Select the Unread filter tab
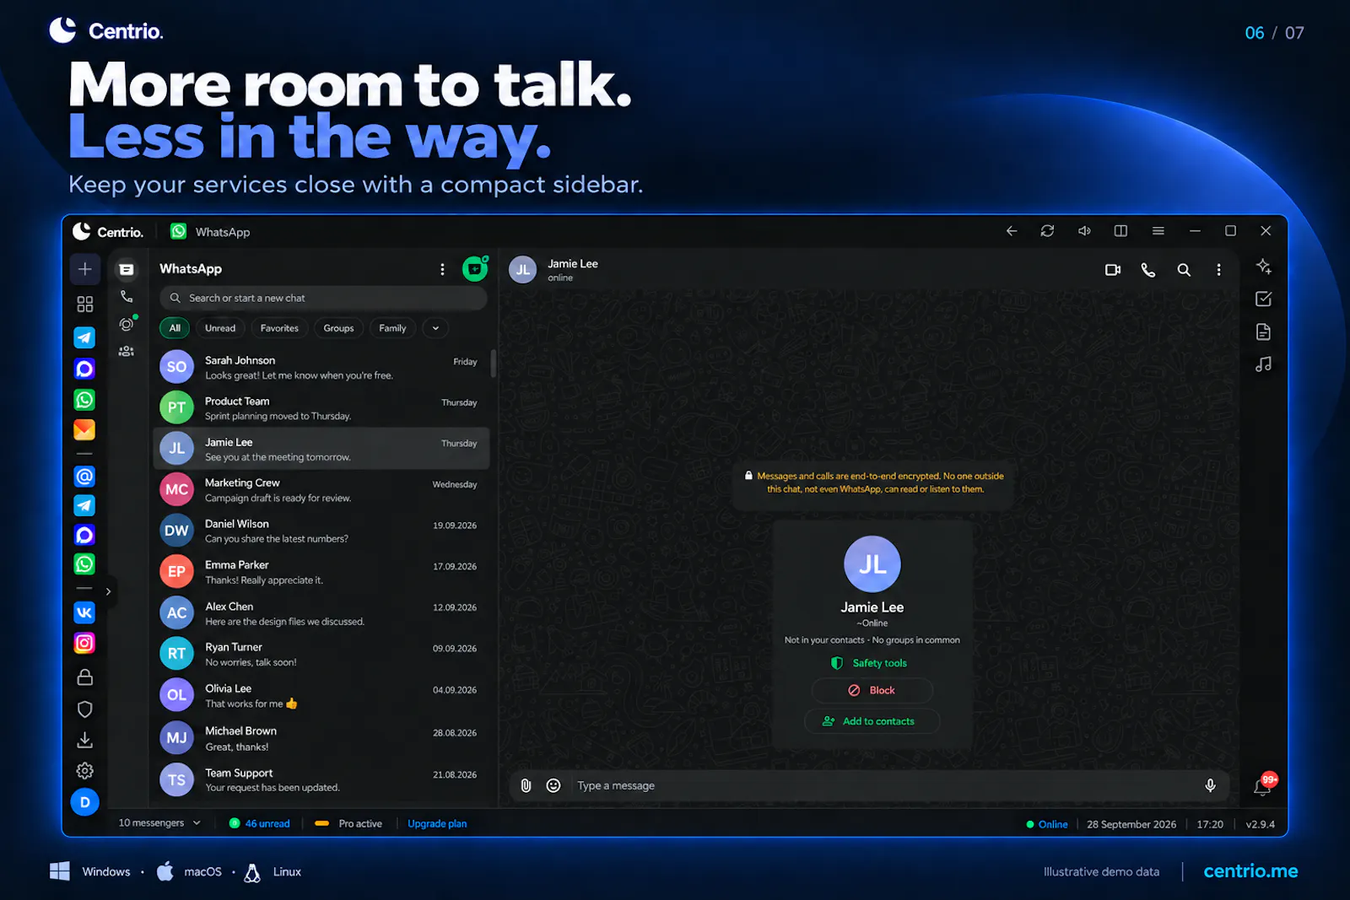This screenshot has height=900, width=1350. point(220,328)
